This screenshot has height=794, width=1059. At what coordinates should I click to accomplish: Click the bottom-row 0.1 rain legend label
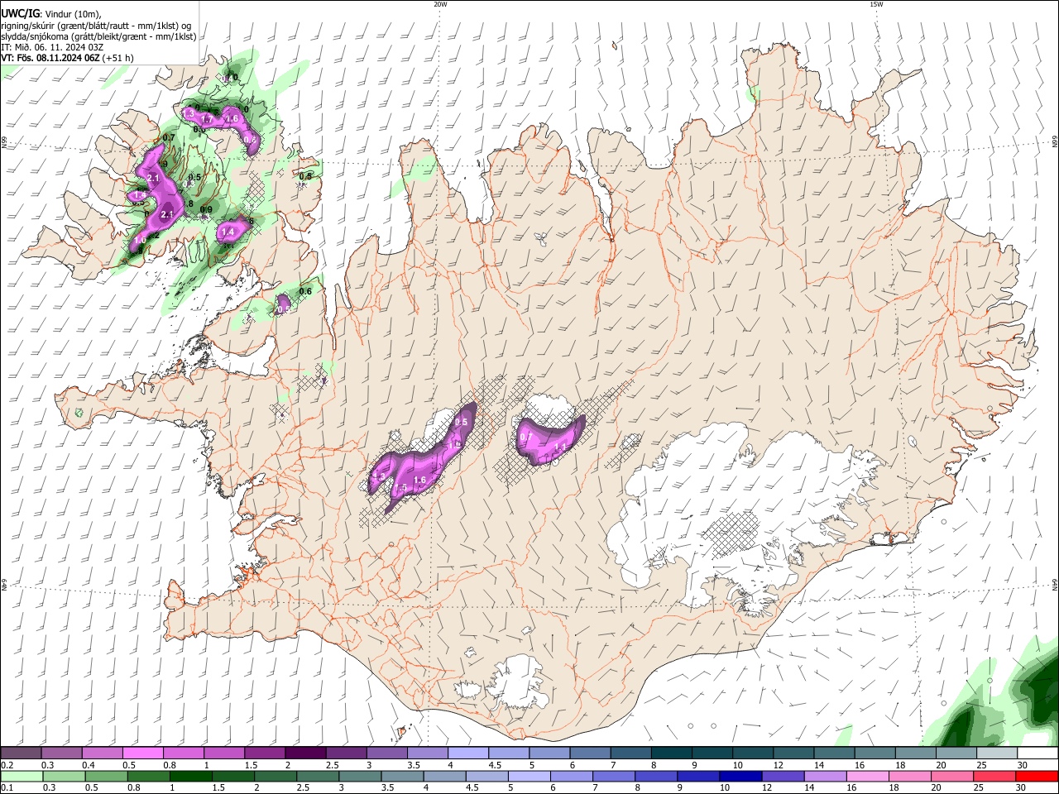click(x=7, y=787)
